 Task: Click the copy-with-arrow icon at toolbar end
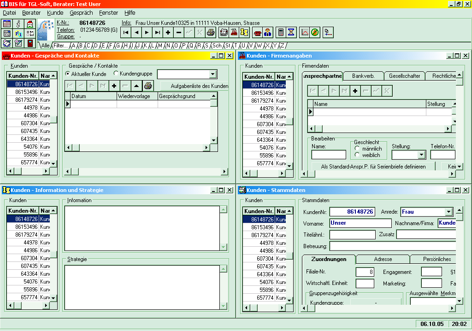(x=328, y=33)
